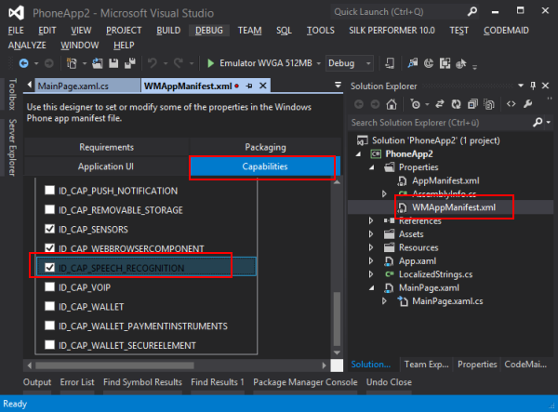558x412 pixels.
Task: Click the designer horizontal scrollbar thumb
Action: [115, 365]
